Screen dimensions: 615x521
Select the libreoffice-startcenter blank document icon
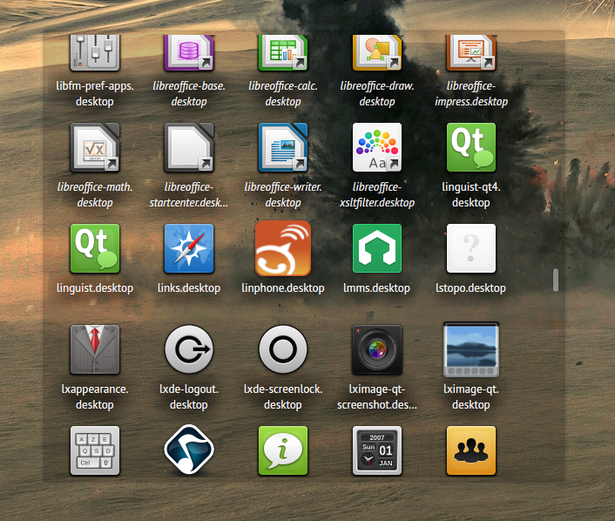[189, 147]
